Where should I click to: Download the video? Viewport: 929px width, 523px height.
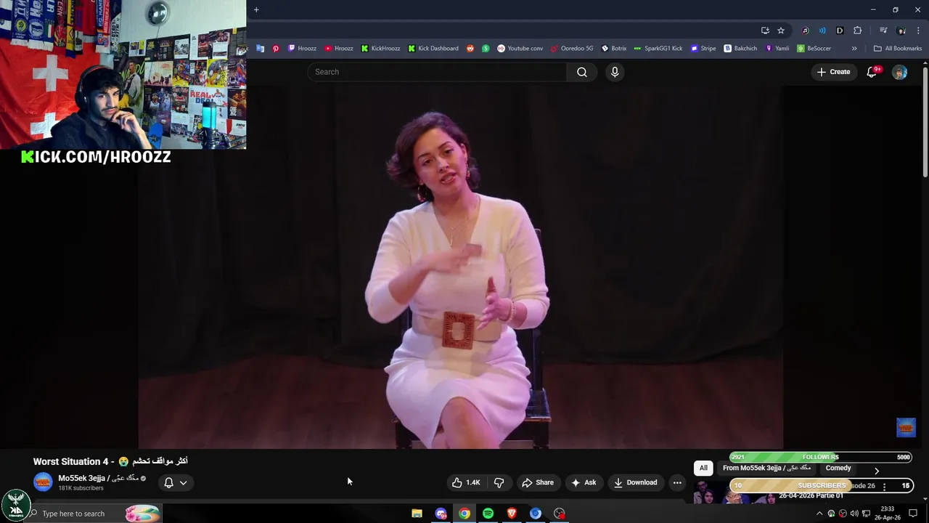coord(635,482)
